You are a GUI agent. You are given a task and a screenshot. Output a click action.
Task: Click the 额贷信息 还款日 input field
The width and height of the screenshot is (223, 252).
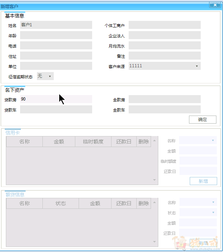click(198, 233)
